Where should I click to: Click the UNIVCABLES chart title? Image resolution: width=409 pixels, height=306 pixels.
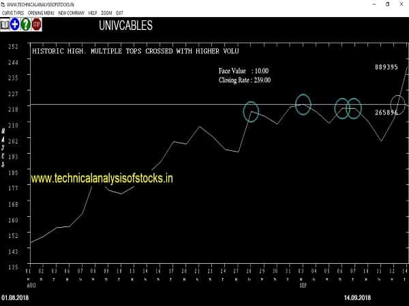click(x=125, y=27)
